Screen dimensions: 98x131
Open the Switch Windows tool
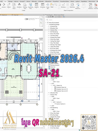coord(90,6)
